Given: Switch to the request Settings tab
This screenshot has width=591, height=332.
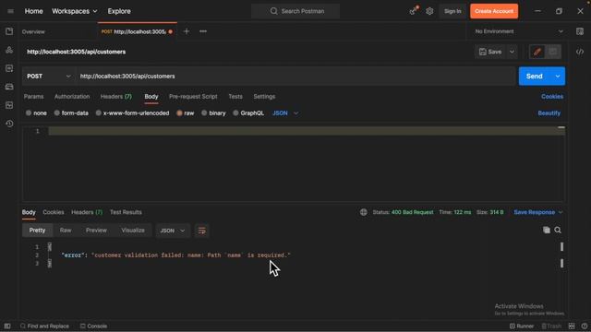Looking at the screenshot, I should pos(264,96).
